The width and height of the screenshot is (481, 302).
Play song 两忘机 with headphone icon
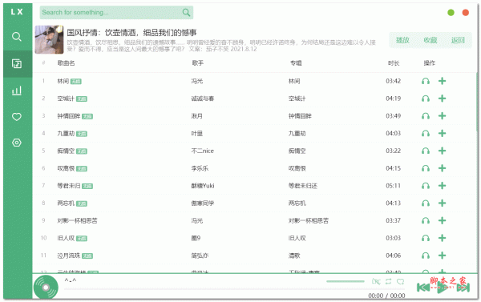point(426,203)
